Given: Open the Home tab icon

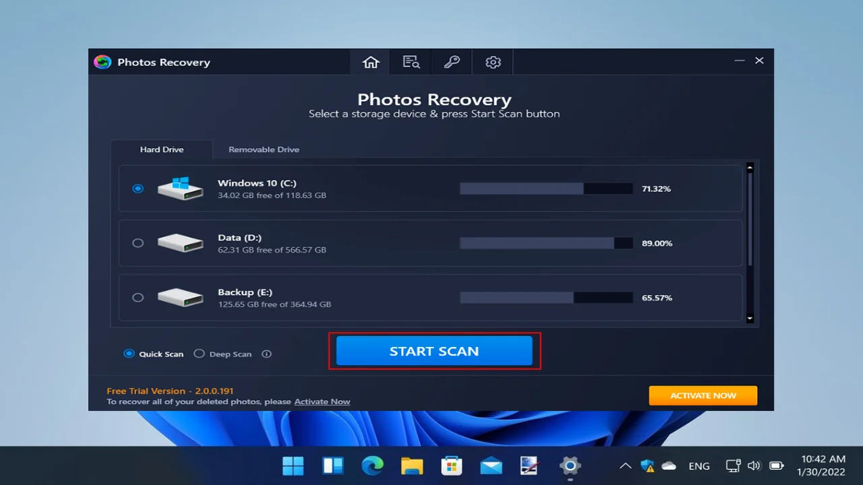Looking at the screenshot, I should pyautogui.click(x=371, y=62).
